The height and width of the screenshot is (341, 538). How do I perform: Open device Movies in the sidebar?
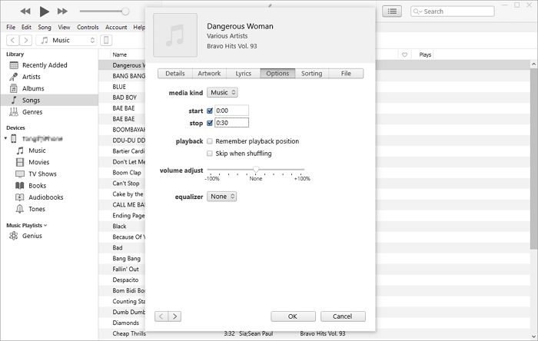38,162
